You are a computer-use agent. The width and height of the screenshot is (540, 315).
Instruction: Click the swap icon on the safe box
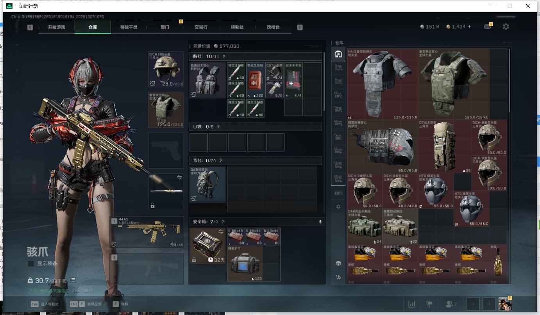[221, 231]
